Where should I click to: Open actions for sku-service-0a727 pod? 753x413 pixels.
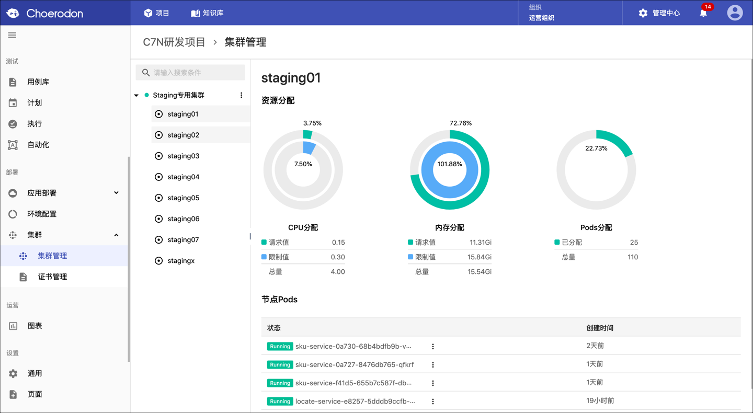pos(433,364)
